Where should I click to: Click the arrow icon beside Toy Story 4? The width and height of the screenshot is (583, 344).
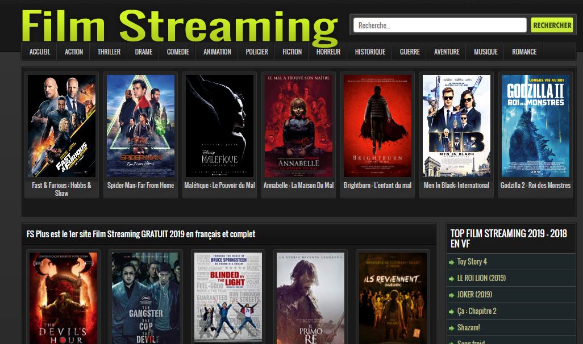(x=451, y=262)
